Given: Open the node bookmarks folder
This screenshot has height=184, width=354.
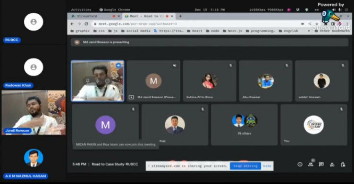Looking at the screenshot, I should point(212,31).
